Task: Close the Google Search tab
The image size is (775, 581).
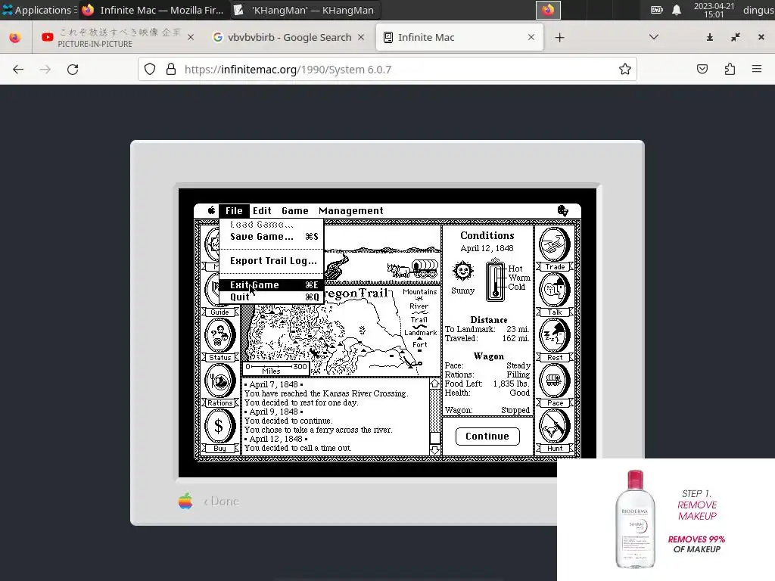Action: coord(361,37)
